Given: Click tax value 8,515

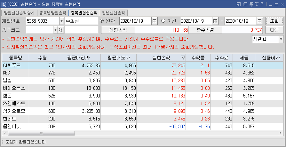Looking at the screenshot, I should pos(249,66).
